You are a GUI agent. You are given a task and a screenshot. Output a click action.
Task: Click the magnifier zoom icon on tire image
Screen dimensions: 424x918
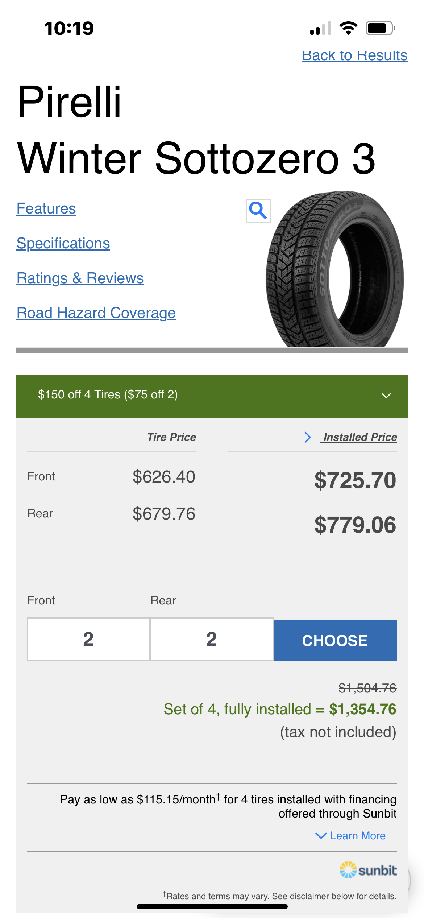tap(258, 211)
